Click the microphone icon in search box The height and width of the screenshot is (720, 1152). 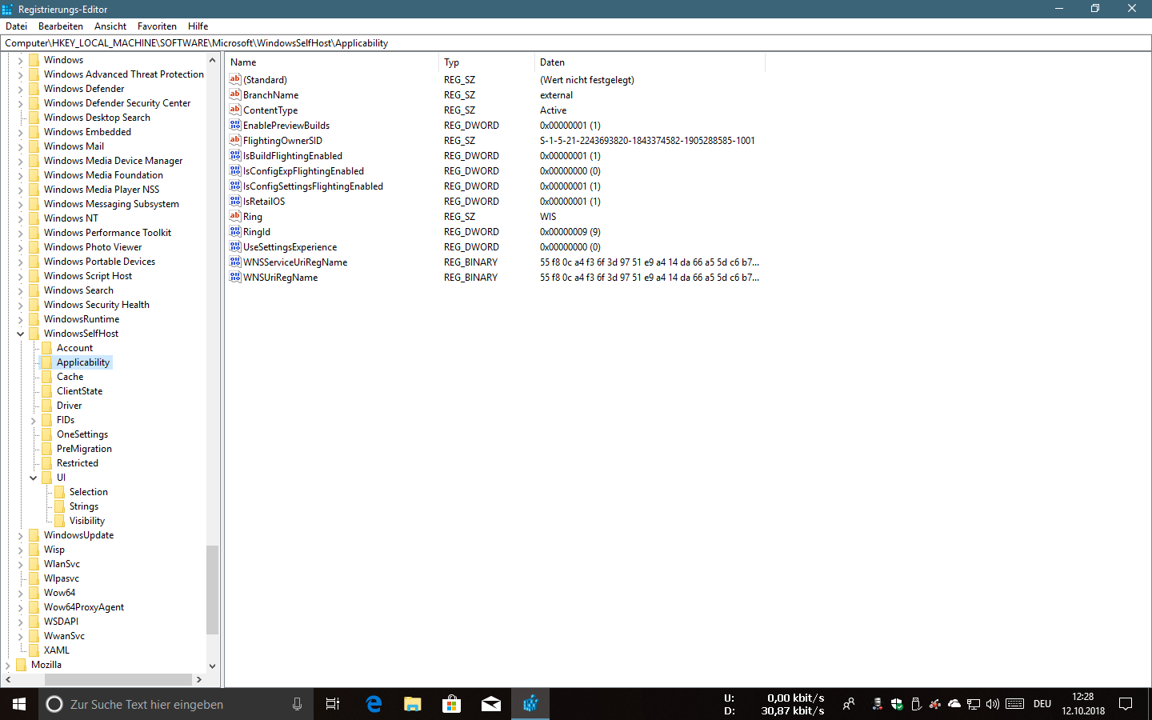[297, 704]
